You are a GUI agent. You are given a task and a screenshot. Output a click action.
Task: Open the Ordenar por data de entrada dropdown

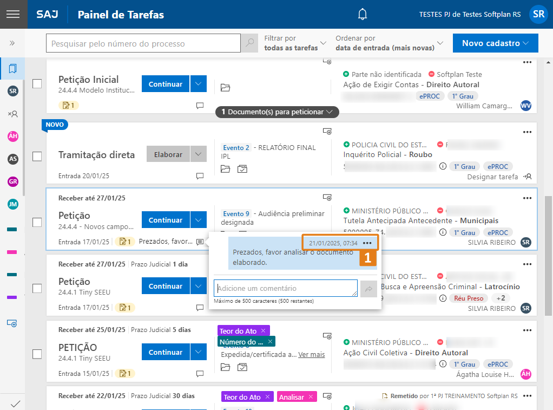pyautogui.click(x=389, y=43)
